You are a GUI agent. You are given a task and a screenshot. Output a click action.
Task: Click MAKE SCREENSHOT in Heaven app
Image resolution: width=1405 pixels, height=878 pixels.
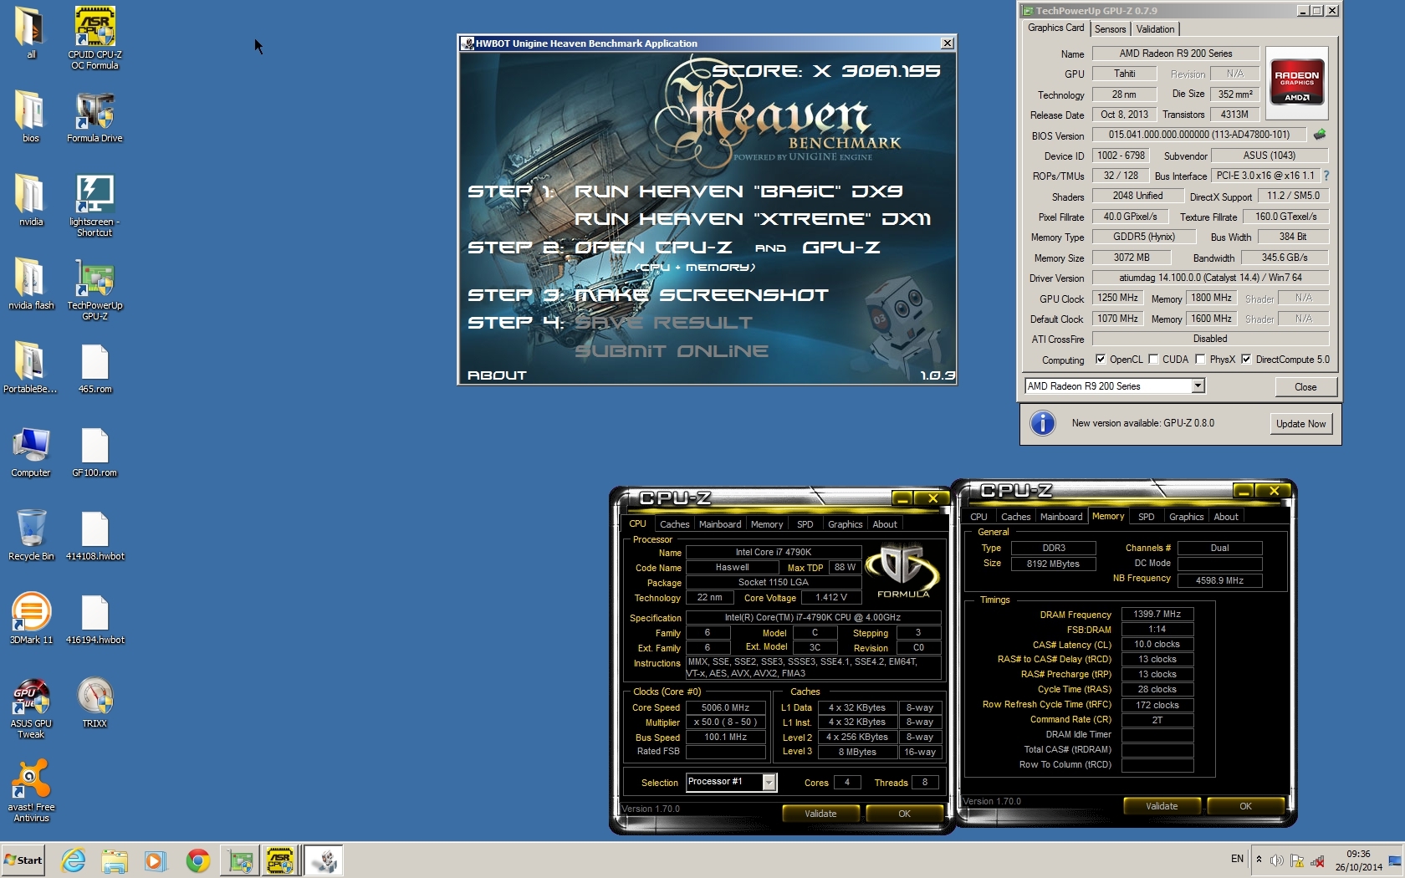click(x=702, y=295)
